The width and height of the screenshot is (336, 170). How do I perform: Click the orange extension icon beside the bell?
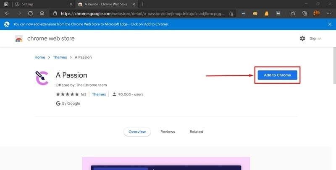[x=255, y=13]
